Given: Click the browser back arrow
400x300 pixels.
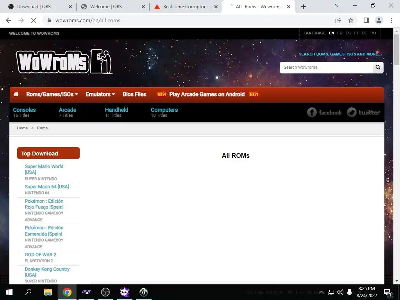Looking at the screenshot, I should click(x=9, y=20).
